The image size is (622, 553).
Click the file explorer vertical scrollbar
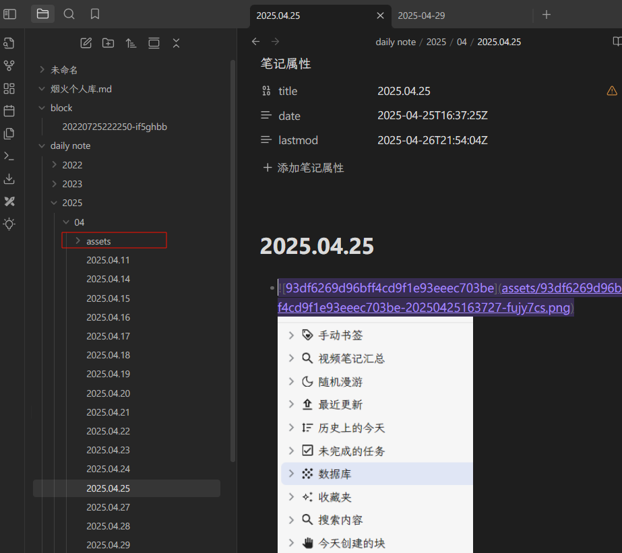[x=233, y=256]
